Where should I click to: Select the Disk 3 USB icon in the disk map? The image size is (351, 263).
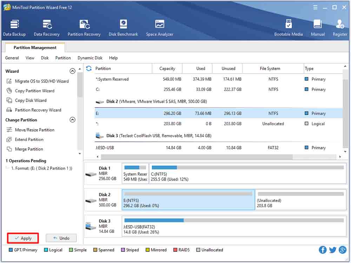(x=91, y=226)
